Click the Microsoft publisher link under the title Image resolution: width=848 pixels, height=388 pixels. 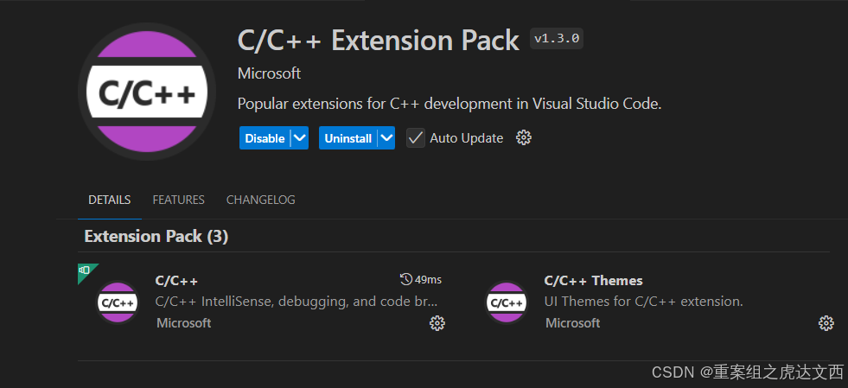pyautogui.click(x=269, y=73)
